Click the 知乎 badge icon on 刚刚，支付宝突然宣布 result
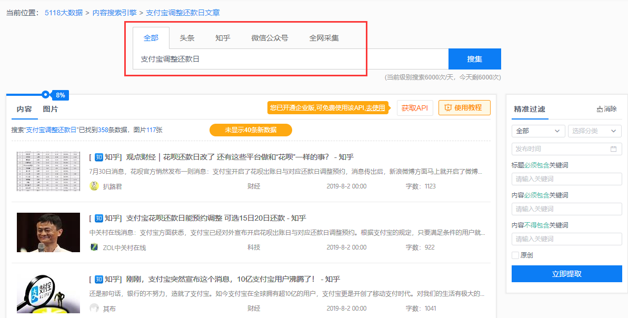This screenshot has width=628, height=318. (99, 279)
